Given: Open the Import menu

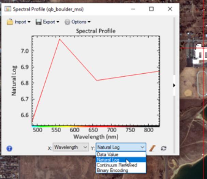Looking at the screenshot, I should tap(19, 22).
